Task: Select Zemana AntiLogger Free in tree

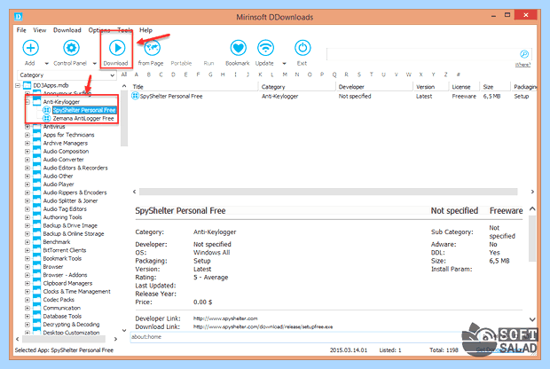Action: pyautogui.click(x=83, y=119)
